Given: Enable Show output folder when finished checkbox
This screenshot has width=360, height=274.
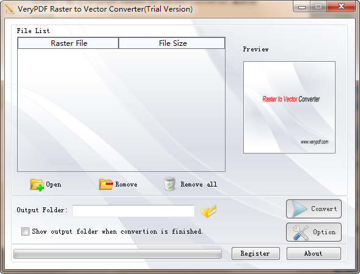Looking at the screenshot, I should coord(25,231).
